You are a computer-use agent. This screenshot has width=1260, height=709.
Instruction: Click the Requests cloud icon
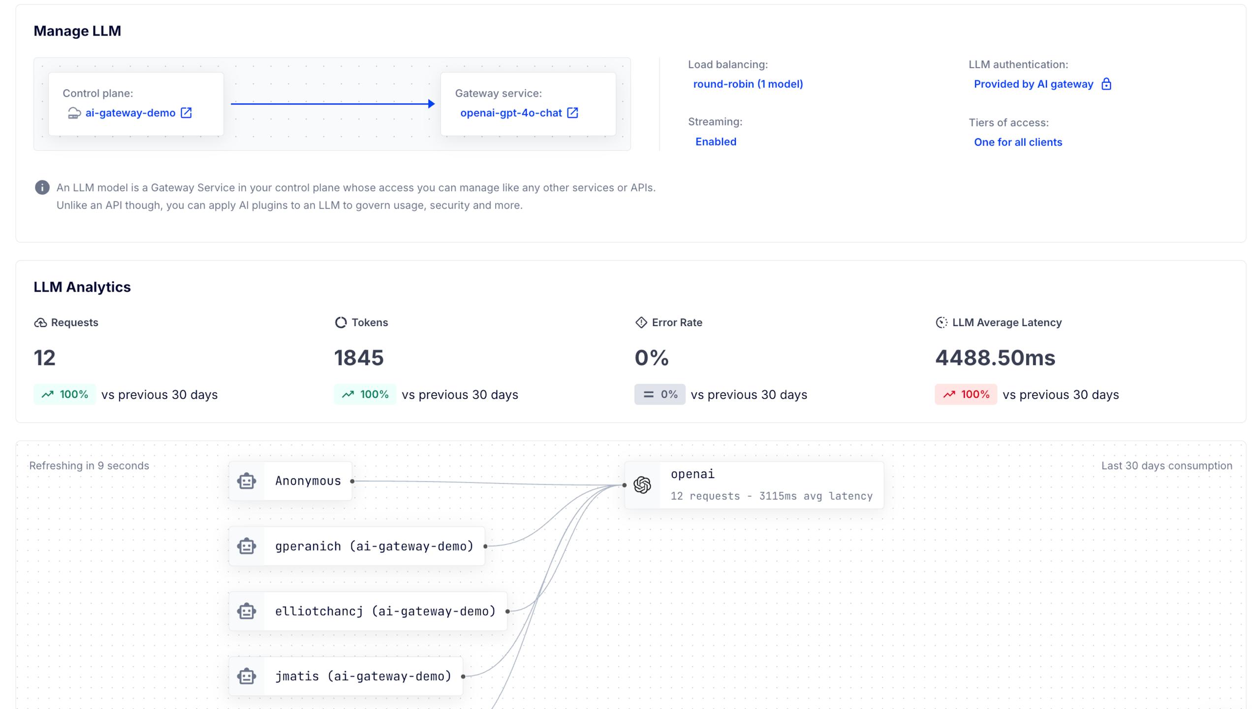[x=40, y=322]
